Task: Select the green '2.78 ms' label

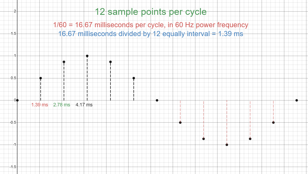Action: click(x=62, y=105)
